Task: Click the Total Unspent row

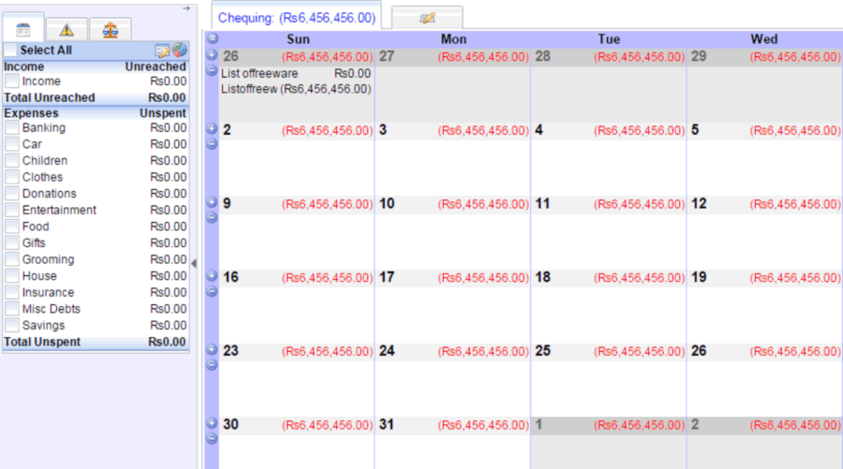Action: pyautogui.click(x=96, y=343)
